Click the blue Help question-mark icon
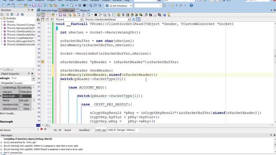 [191, 6]
